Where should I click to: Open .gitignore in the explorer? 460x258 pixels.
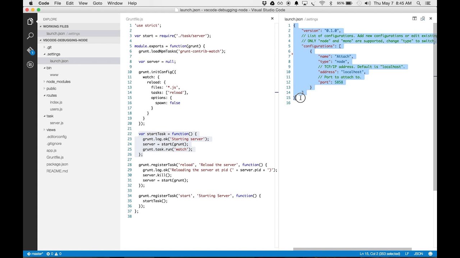[x=79, y=144]
